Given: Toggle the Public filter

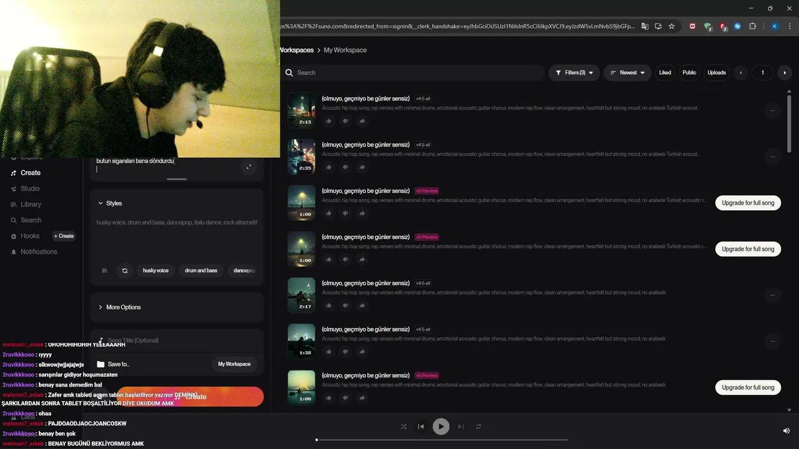Looking at the screenshot, I should click(689, 73).
